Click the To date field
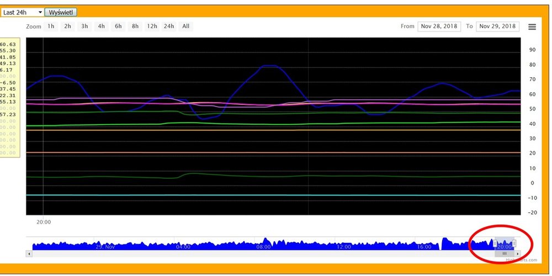Screen dimensions: 552x276 (497, 26)
